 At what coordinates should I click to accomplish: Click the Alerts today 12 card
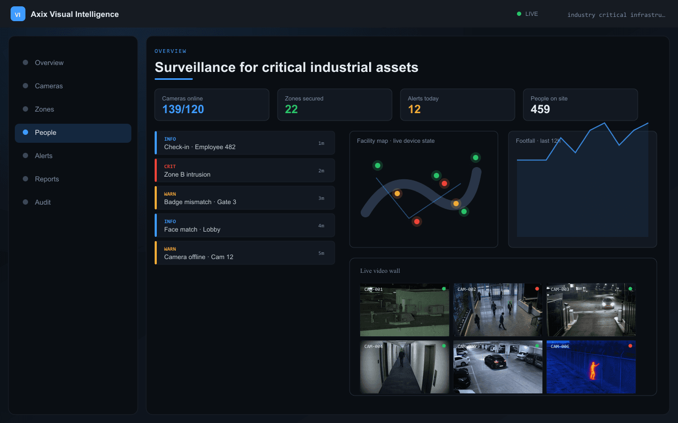coord(458,105)
